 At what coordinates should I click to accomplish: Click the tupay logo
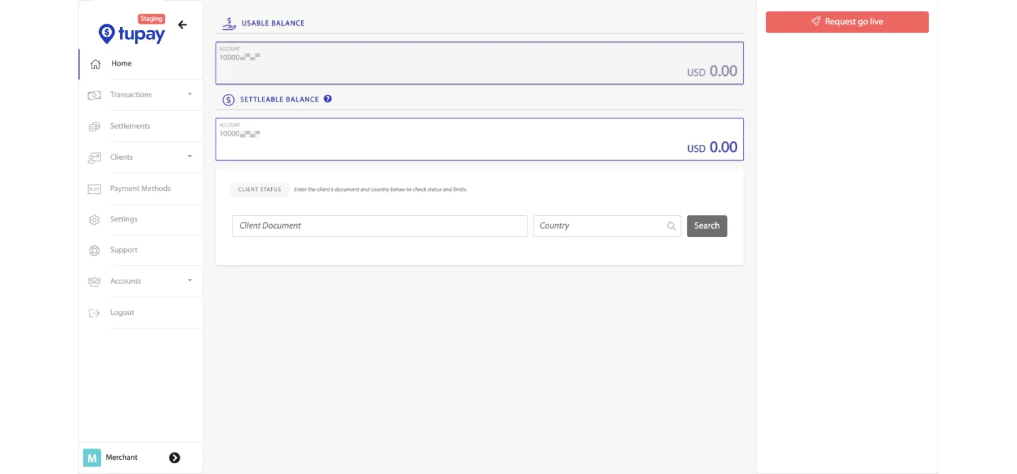click(x=132, y=33)
